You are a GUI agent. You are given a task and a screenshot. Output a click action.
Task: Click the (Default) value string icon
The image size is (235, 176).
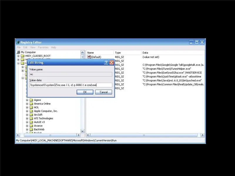pos(89,57)
